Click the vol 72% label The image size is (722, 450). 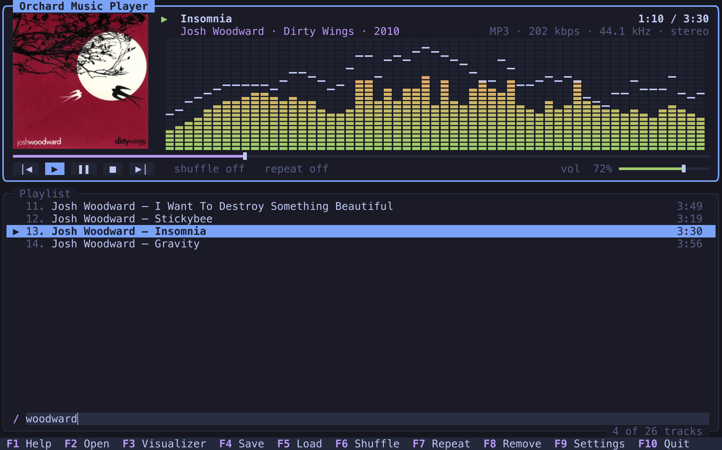(587, 169)
